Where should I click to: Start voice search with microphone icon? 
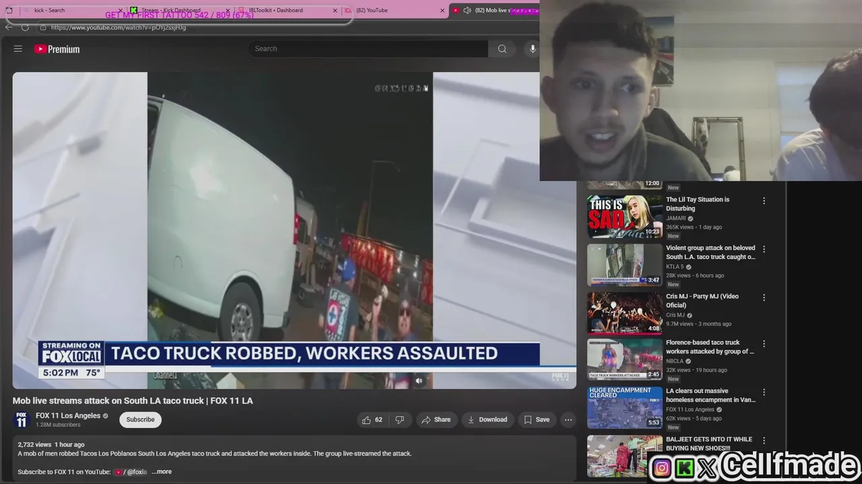[x=532, y=48]
